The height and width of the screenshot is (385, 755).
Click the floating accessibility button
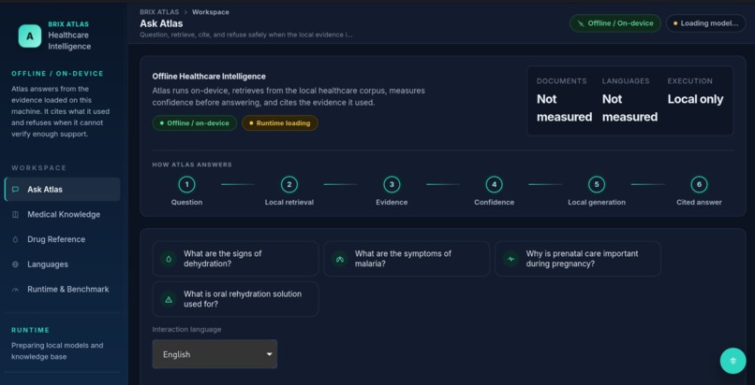733,361
